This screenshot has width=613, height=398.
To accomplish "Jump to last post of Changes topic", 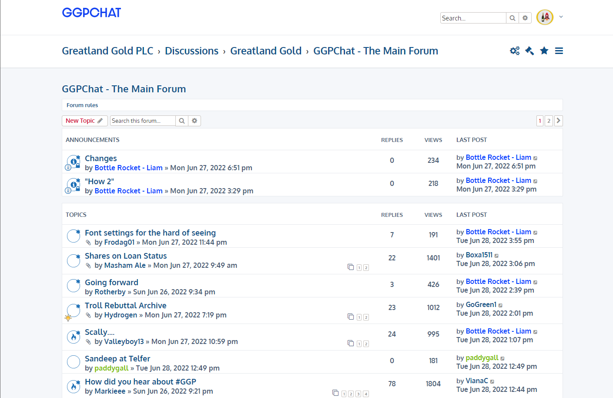I will point(535,158).
